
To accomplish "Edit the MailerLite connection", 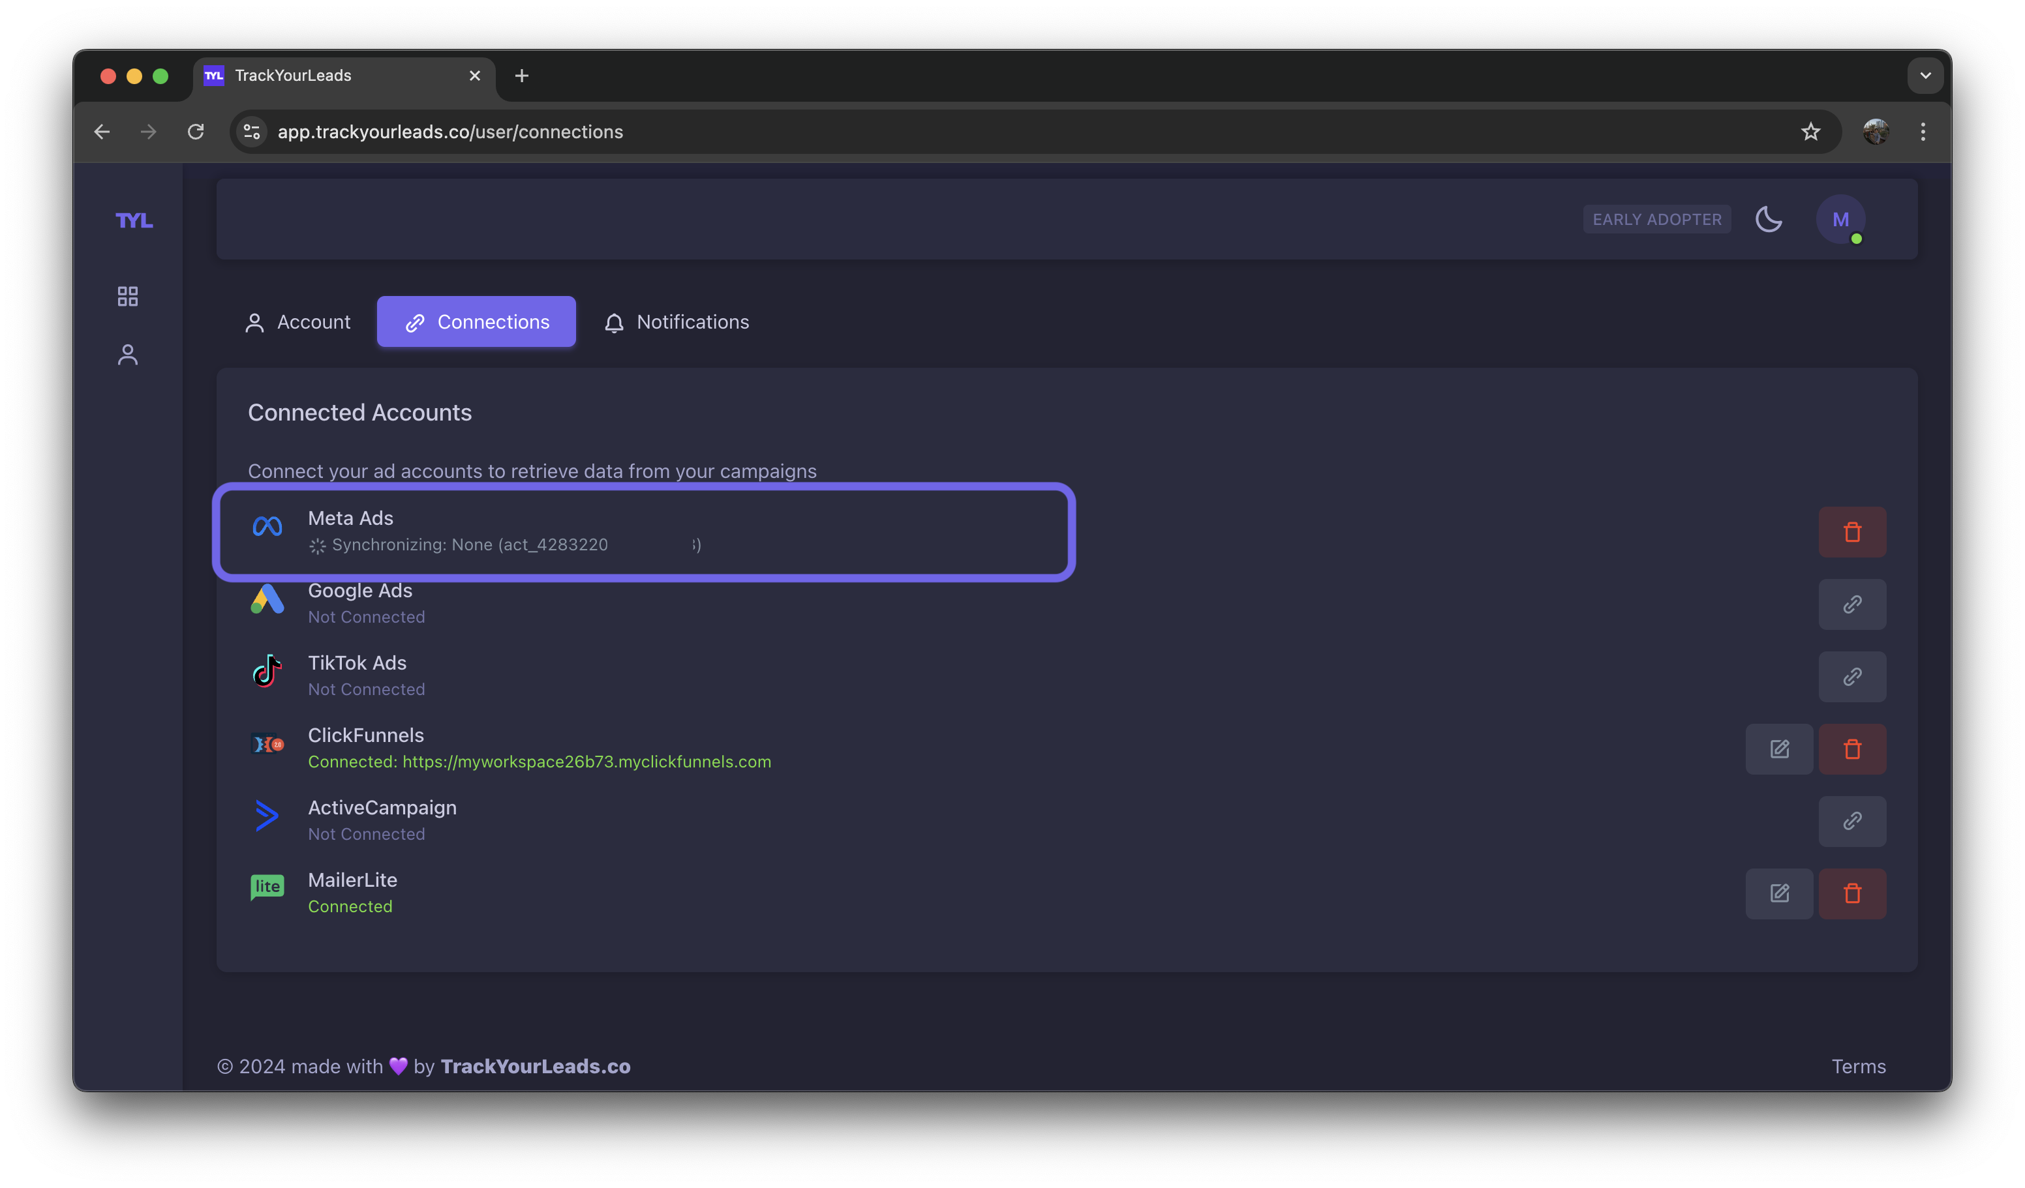I will 1779,893.
